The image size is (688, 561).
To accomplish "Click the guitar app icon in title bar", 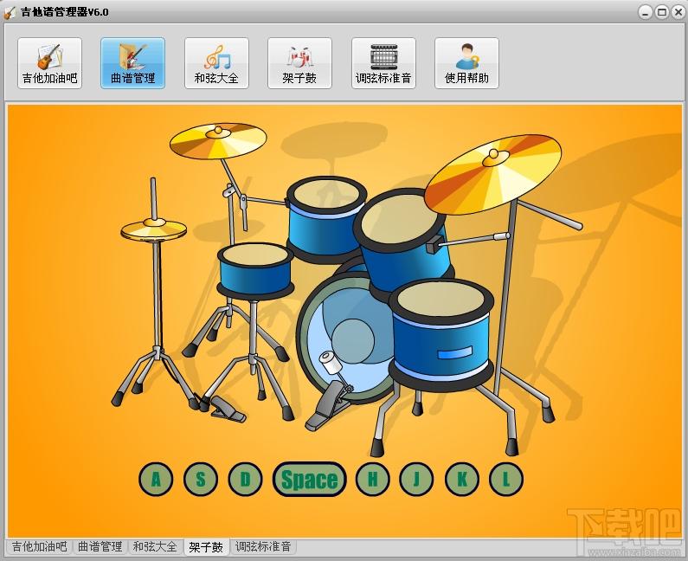I will tap(10, 12).
